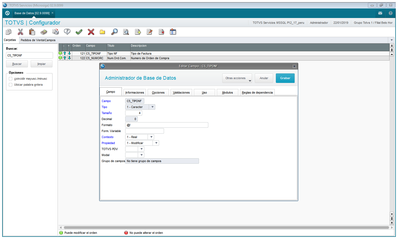Expand the folder path dropdown arrow at right
398x239 pixels.
pyautogui.click(x=392, y=40)
